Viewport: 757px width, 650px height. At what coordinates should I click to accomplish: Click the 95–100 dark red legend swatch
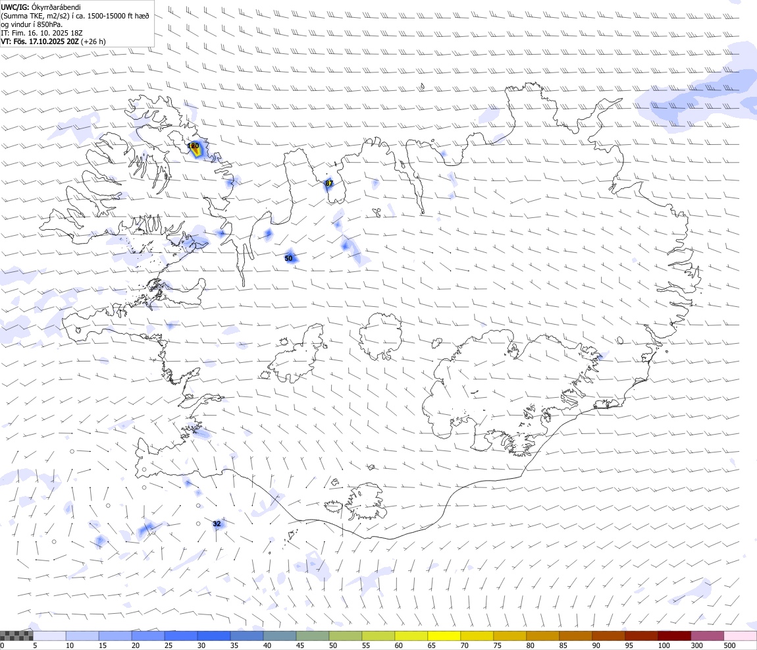[x=642, y=636]
